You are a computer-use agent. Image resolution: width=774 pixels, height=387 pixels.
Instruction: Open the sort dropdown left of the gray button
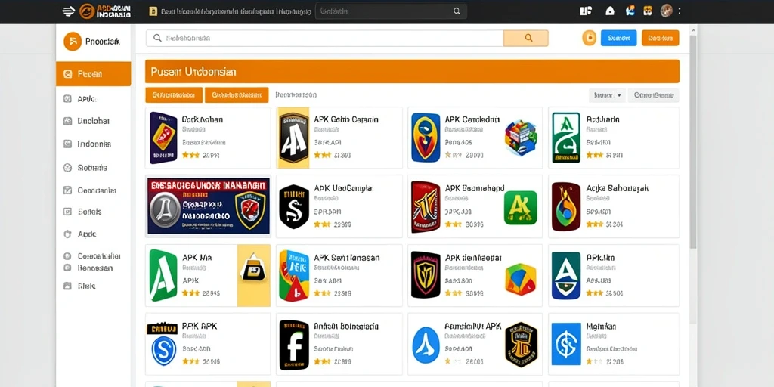(x=607, y=95)
